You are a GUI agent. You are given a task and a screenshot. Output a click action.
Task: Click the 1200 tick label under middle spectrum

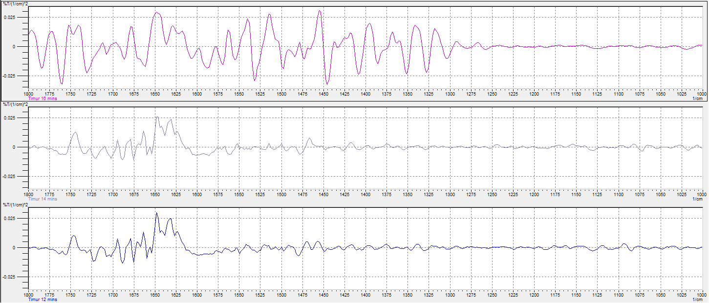[x=534, y=194]
